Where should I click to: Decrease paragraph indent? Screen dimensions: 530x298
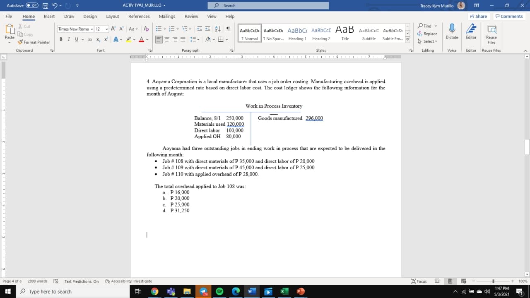click(x=199, y=29)
